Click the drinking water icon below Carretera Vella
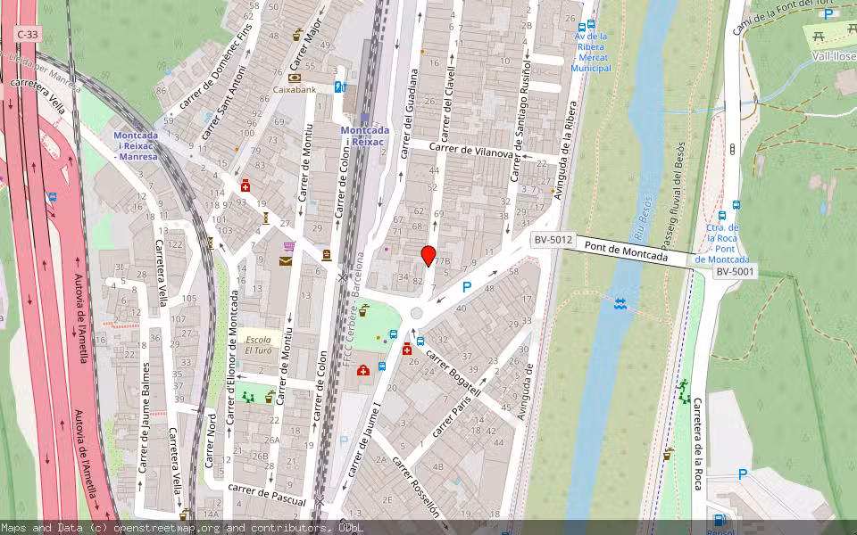857x535 pixels. pyautogui.click(x=185, y=514)
